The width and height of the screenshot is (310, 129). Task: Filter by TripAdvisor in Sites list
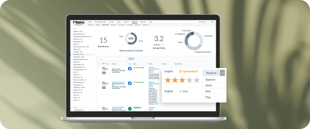[79, 87]
